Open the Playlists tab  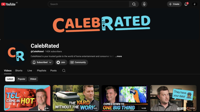click(x=42, y=71)
